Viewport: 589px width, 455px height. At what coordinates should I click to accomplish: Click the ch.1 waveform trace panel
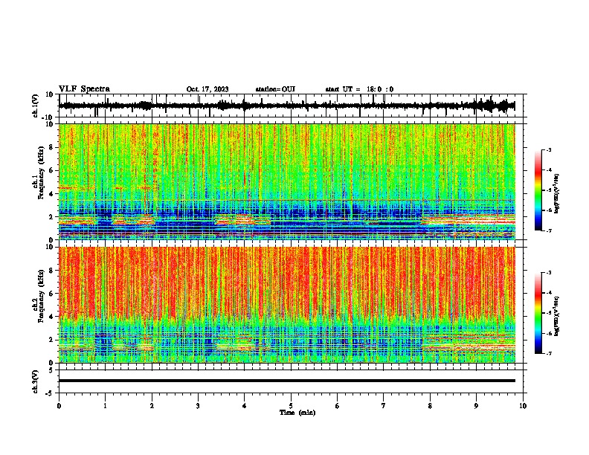291,106
